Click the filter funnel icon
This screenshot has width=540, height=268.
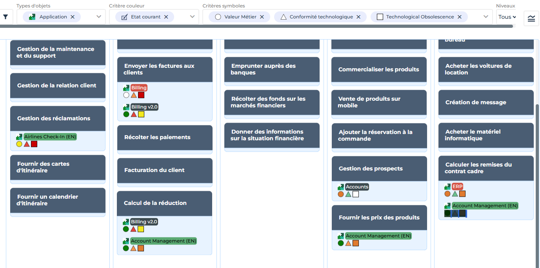pos(5,17)
